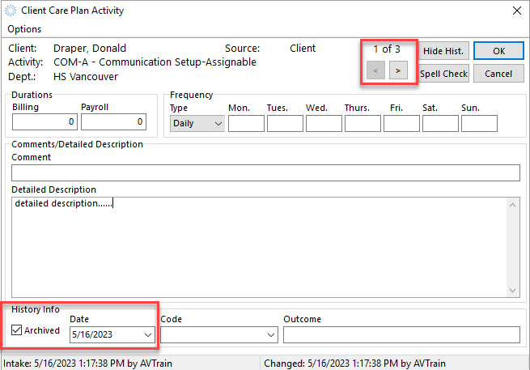
Task: Click the Changed status bar entry
Action: [x=354, y=364]
